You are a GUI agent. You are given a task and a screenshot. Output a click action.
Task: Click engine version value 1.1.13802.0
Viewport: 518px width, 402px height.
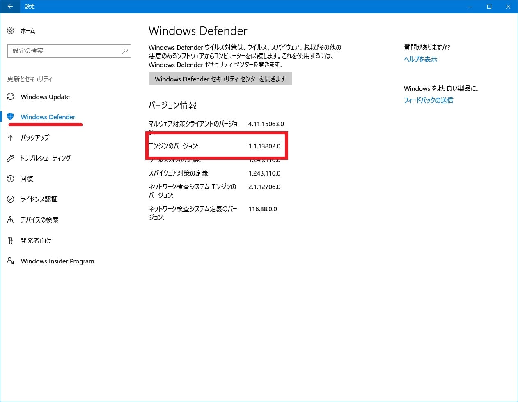(x=264, y=146)
